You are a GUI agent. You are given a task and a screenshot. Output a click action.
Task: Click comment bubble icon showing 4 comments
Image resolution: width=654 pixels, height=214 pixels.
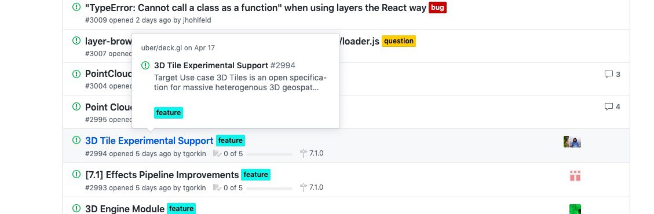coord(609,107)
